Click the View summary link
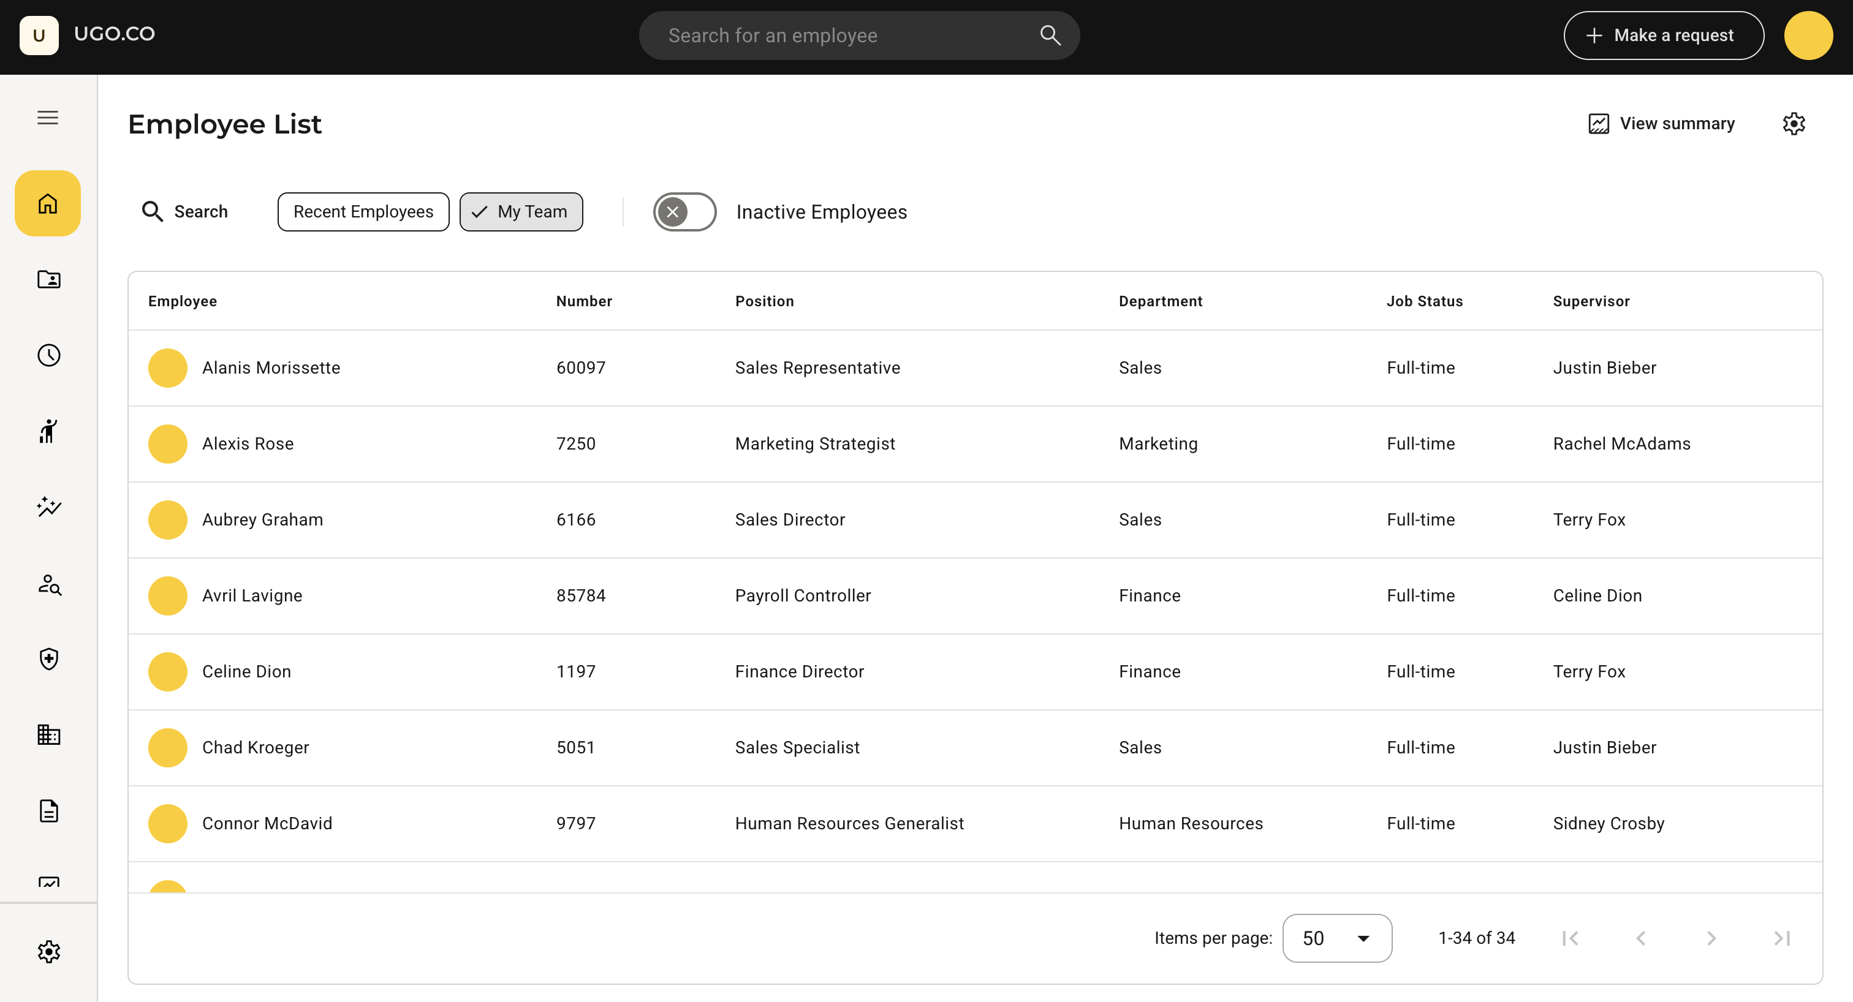 click(x=1662, y=124)
